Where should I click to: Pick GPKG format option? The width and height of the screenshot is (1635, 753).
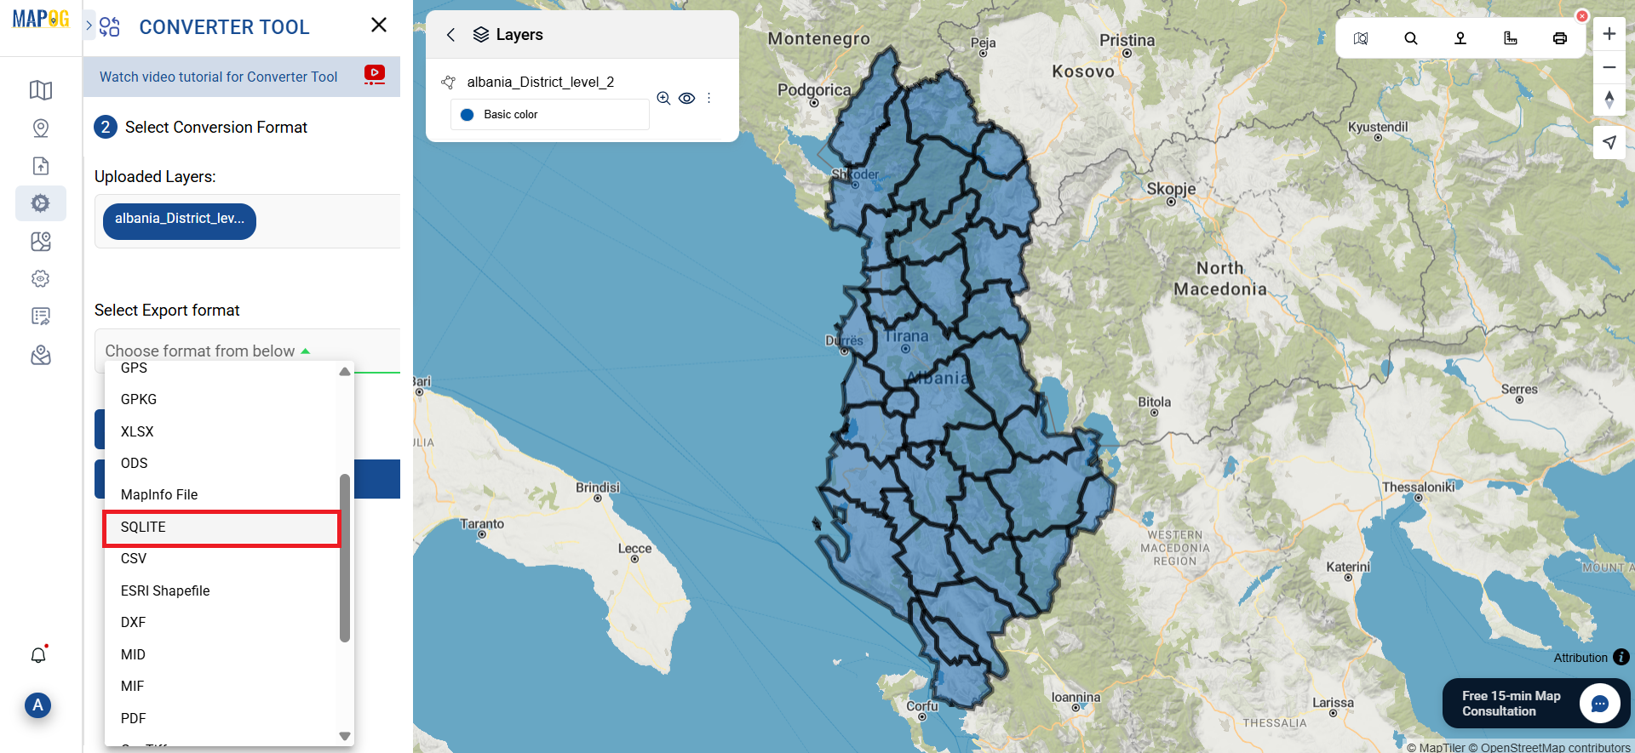(139, 399)
